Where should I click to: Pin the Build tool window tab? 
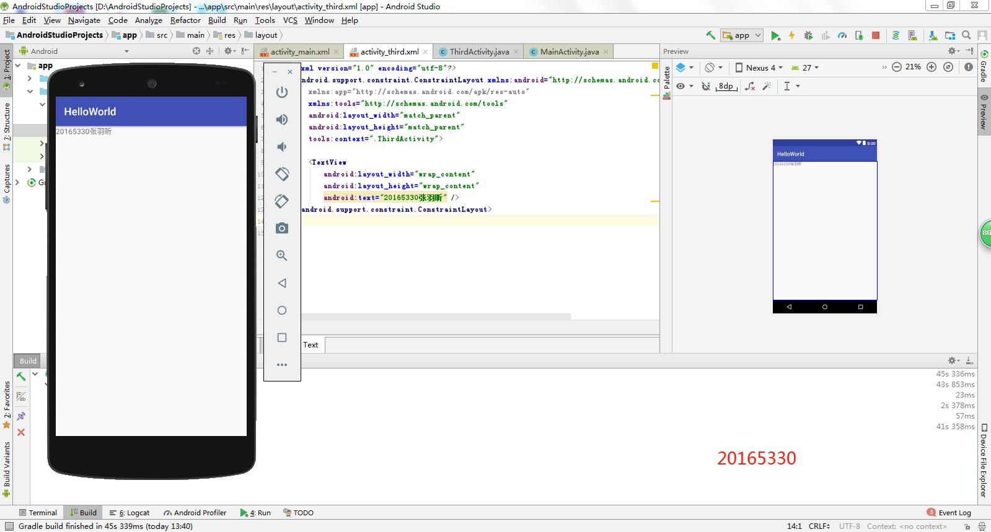pos(21,416)
